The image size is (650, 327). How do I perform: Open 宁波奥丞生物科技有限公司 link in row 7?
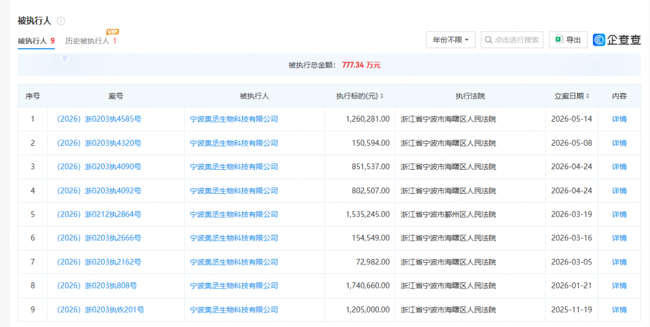click(234, 263)
